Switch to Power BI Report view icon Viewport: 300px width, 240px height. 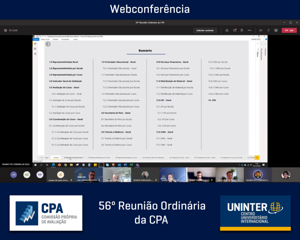35,44
